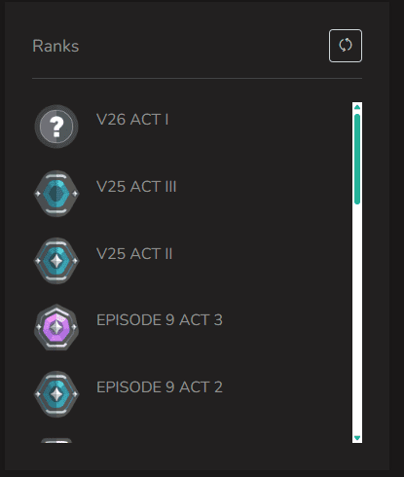Click the scrollbar up arrow
Viewport: 404px width, 477px height.
click(x=357, y=107)
